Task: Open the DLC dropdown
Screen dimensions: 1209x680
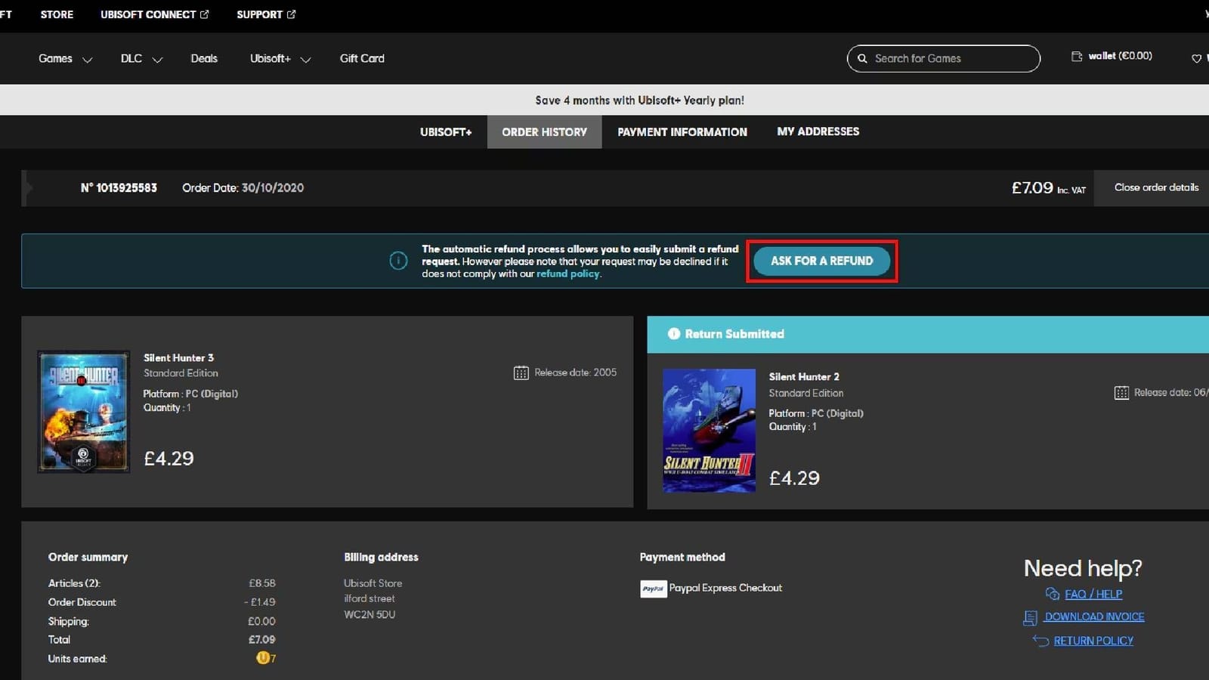Action: pos(141,58)
